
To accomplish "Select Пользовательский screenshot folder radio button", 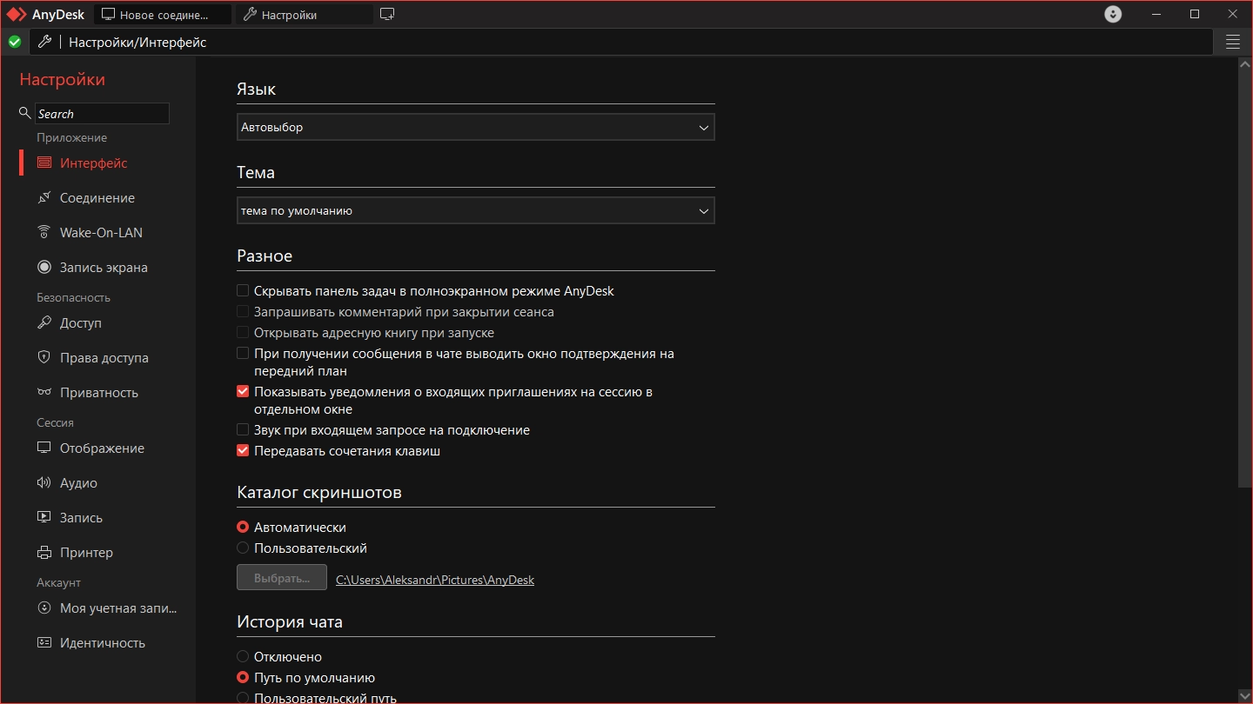I will 243,548.
